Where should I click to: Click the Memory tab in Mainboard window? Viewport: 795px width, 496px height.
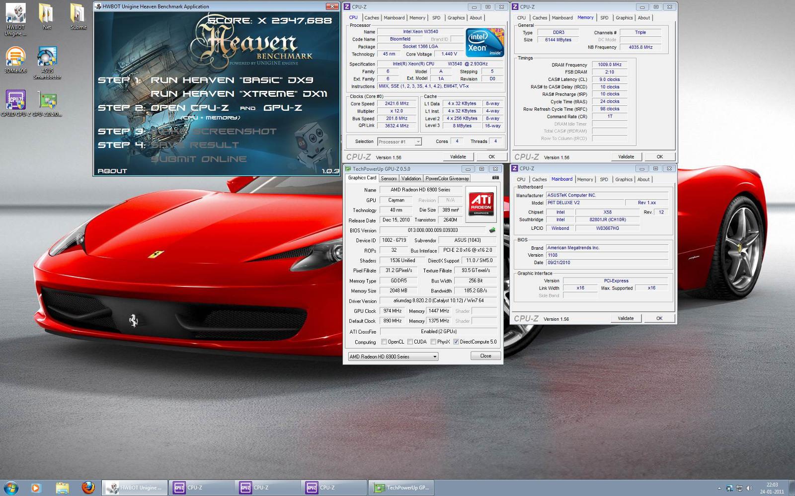(585, 179)
